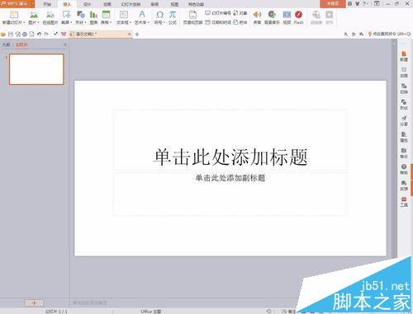Open the Shapes (形状) gallery icon
The width and height of the screenshot is (413, 314).
pyautogui.click(x=81, y=14)
